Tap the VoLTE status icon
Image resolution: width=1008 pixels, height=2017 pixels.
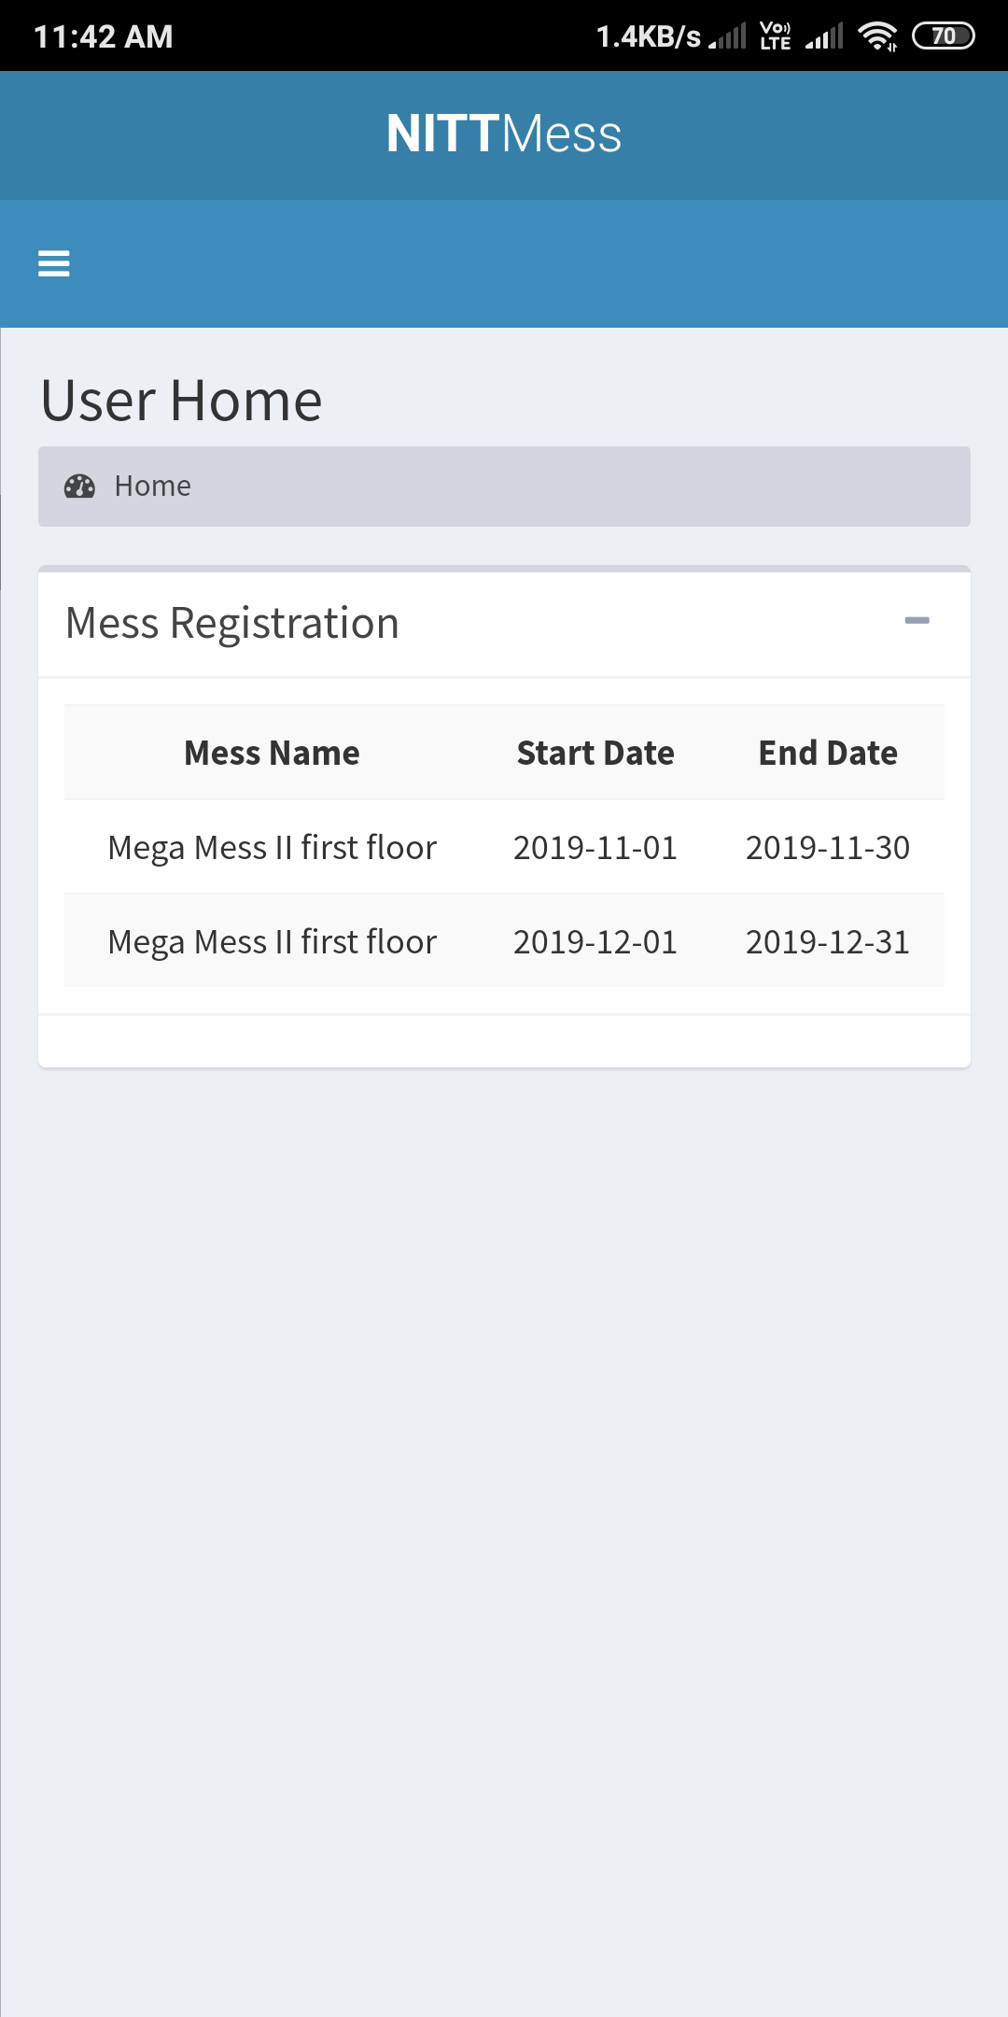click(x=776, y=35)
